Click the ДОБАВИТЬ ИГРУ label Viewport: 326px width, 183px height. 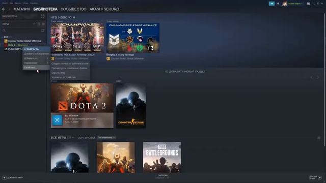[x=15, y=178]
